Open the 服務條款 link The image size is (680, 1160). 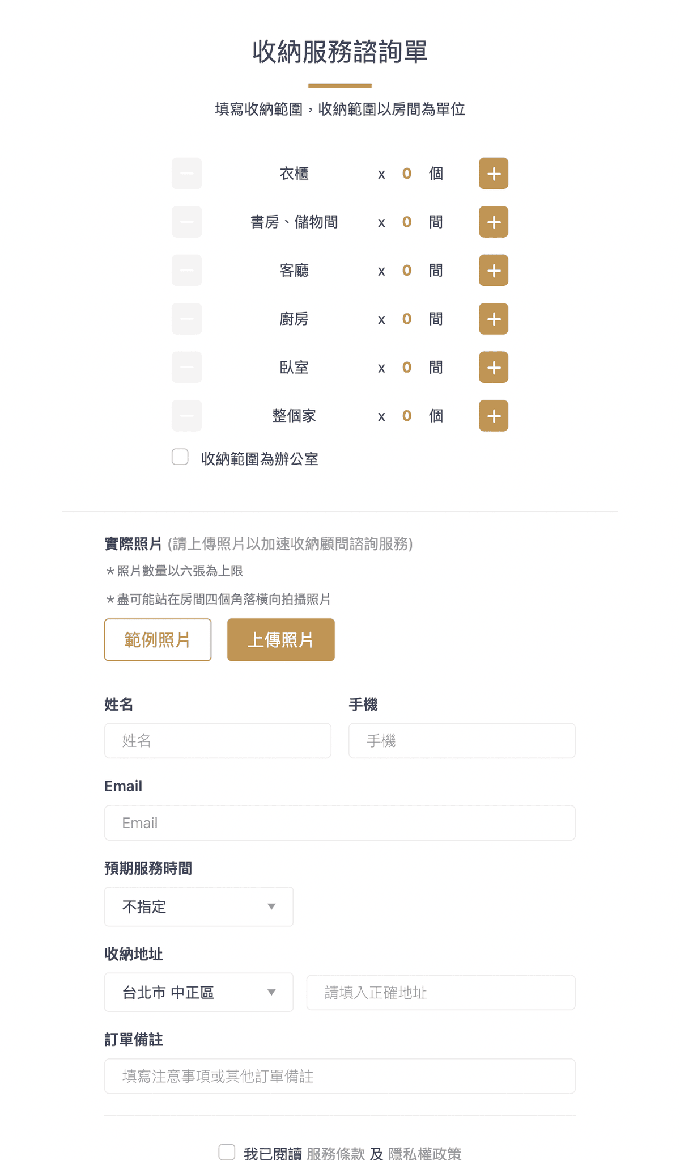click(335, 1154)
